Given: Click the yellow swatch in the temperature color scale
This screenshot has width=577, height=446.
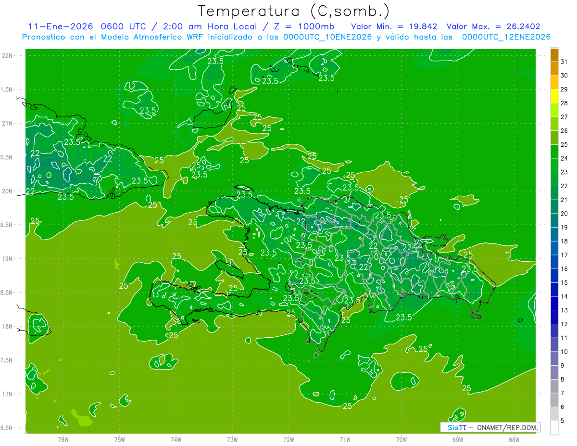Looking at the screenshot, I should tap(554, 96).
